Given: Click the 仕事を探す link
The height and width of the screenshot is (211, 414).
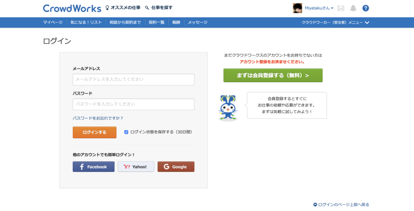Looking at the screenshot, I should coord(162,8).
